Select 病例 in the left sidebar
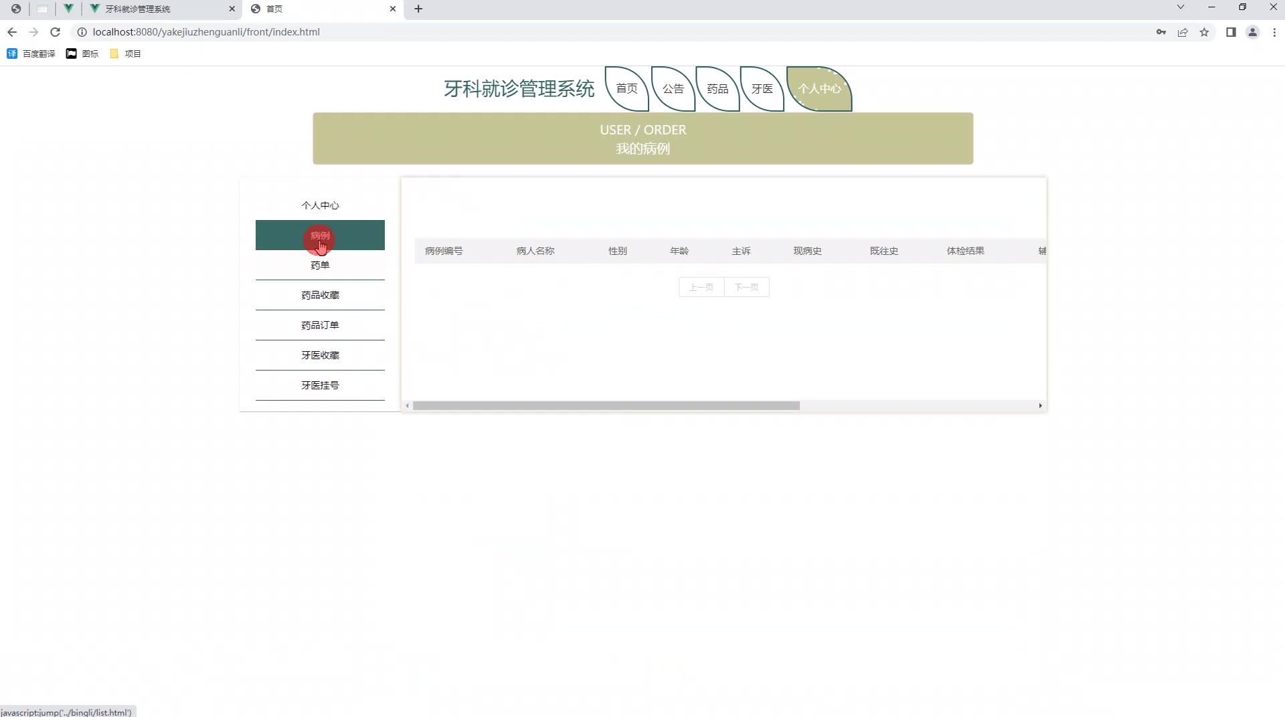 click(320, 235)
